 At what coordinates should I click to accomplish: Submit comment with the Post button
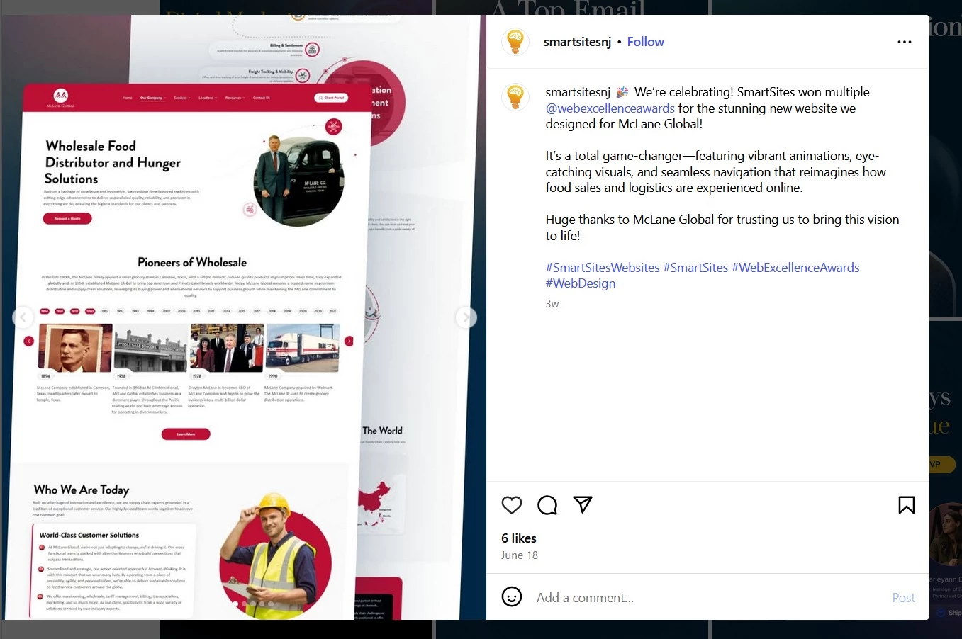click(903, 598)
